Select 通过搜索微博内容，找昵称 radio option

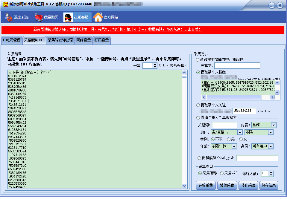coord(198,59)
